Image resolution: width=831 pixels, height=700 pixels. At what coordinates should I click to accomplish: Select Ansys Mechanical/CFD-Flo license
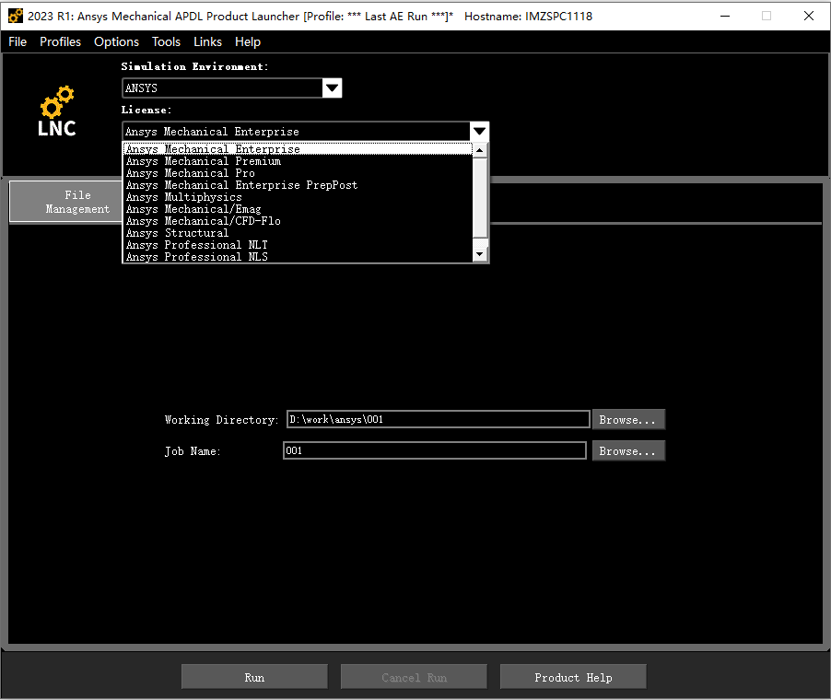[x=298, y=221]
